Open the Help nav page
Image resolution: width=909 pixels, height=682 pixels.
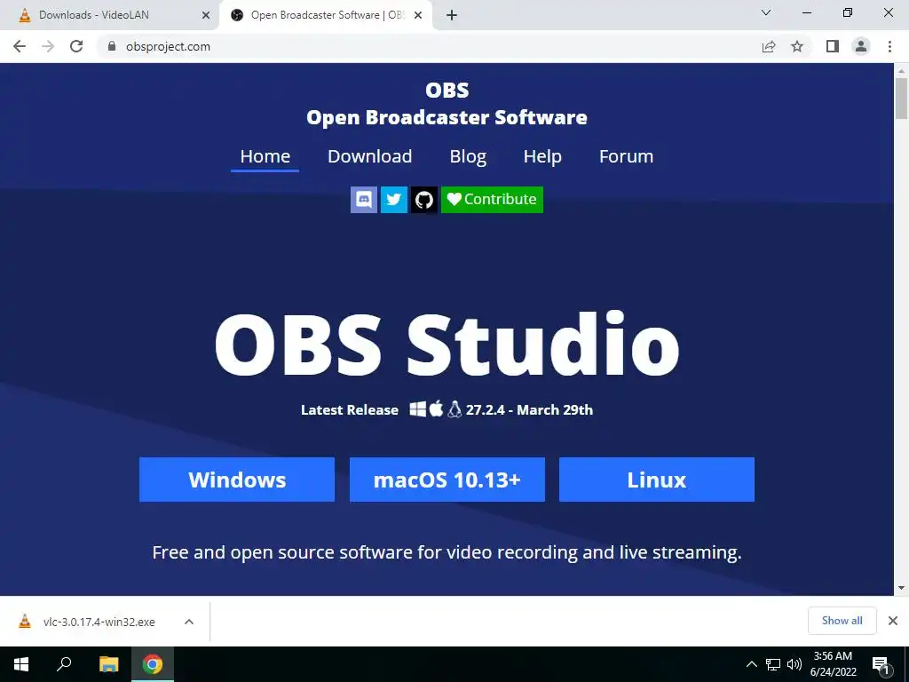point(542,156)
